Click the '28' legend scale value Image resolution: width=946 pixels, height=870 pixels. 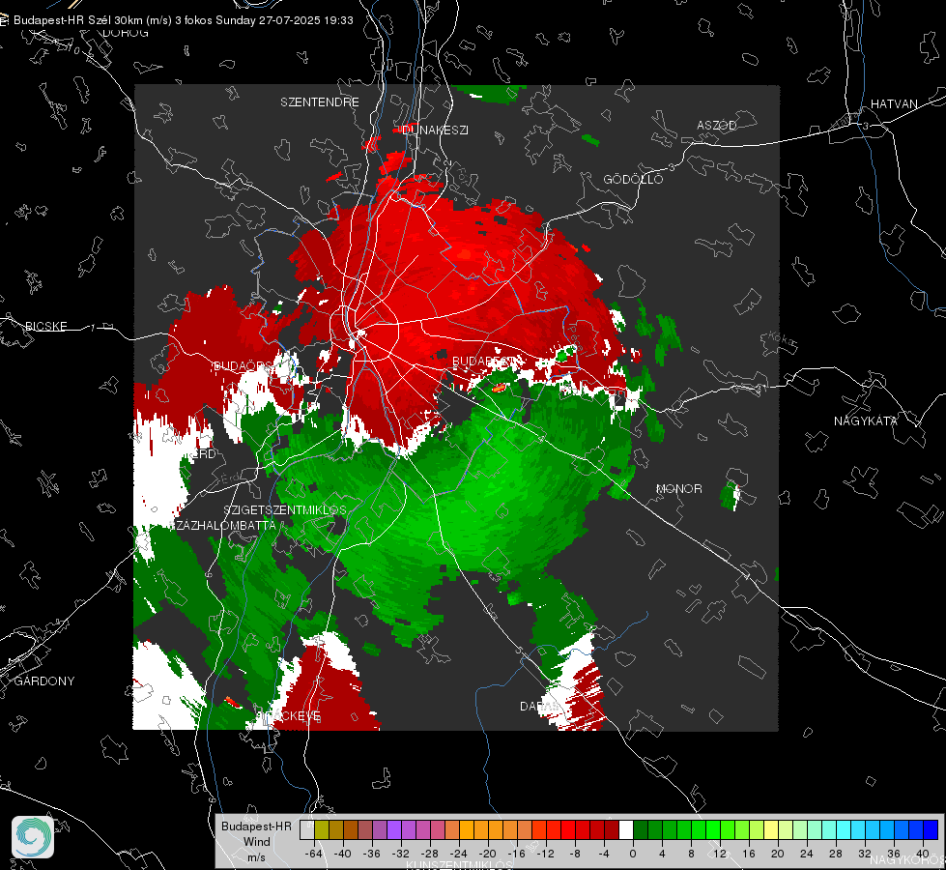coord(836,854)
